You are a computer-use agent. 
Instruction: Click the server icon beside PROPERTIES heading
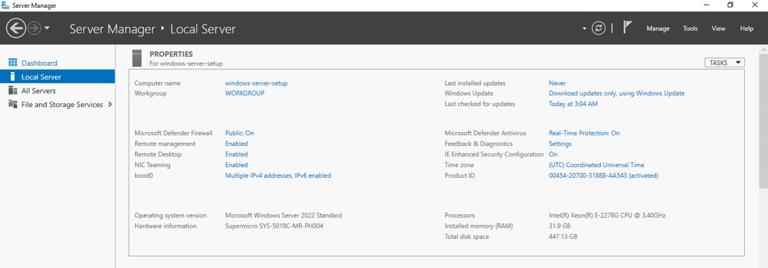(137, 58)
